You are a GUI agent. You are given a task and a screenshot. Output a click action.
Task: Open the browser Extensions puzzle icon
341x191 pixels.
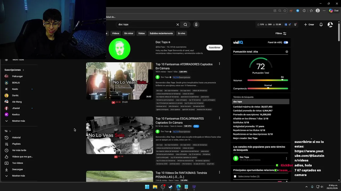(x=304, y=11)
